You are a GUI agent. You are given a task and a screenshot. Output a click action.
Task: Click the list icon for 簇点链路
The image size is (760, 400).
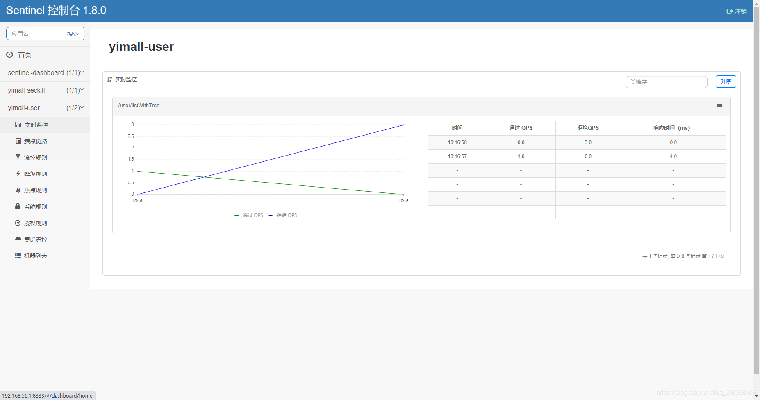tap(18, 141)
